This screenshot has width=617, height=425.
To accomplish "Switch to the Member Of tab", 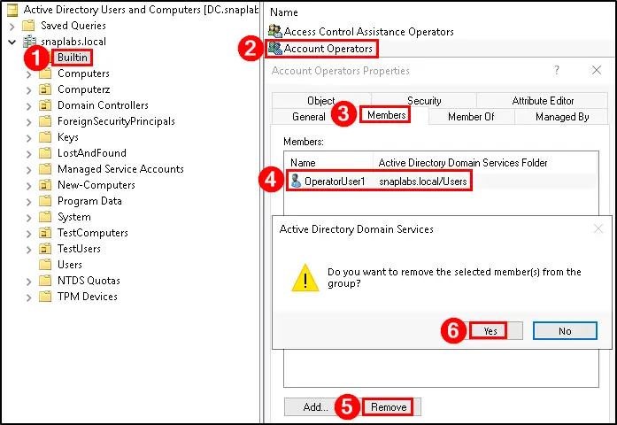I will 471,117.
